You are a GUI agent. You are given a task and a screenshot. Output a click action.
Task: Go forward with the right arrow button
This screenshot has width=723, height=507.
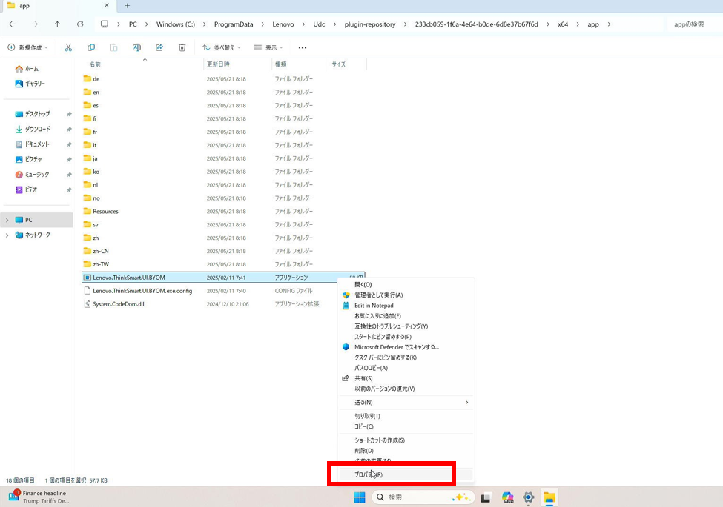35,24
